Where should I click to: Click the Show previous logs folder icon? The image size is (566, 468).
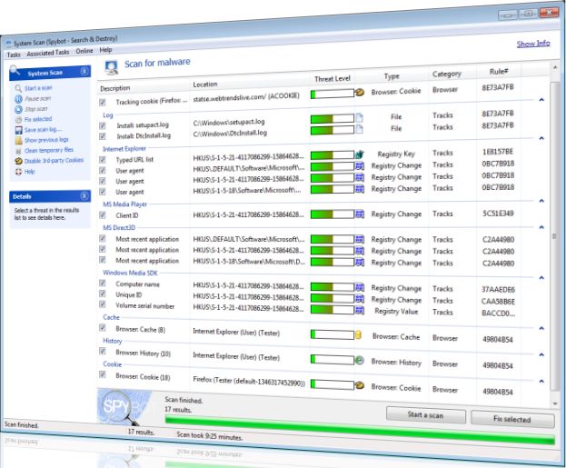19,141
